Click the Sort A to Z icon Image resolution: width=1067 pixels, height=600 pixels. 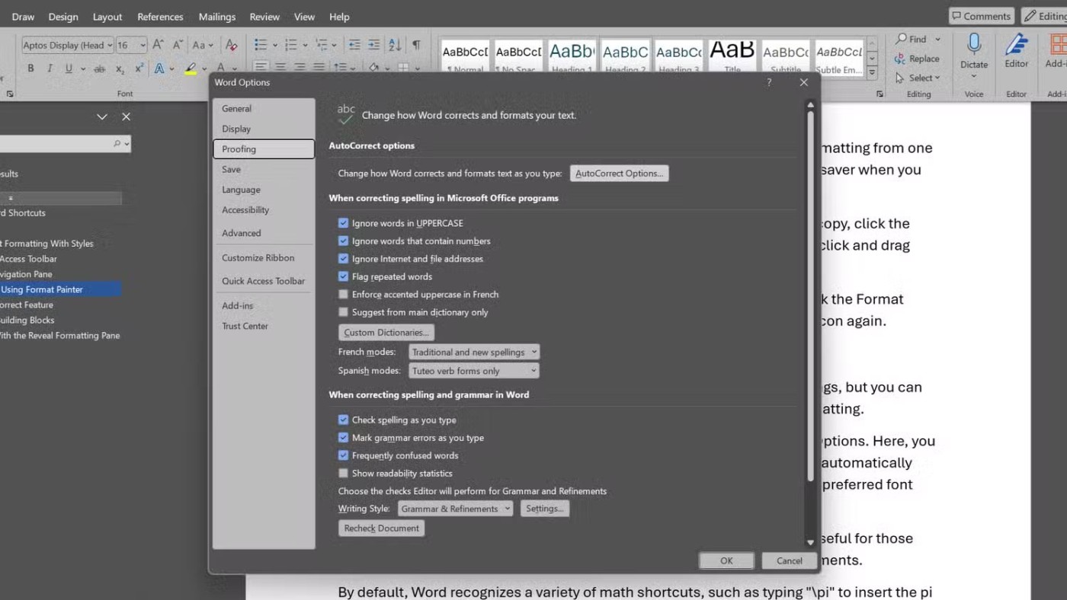tap(395, 46)
